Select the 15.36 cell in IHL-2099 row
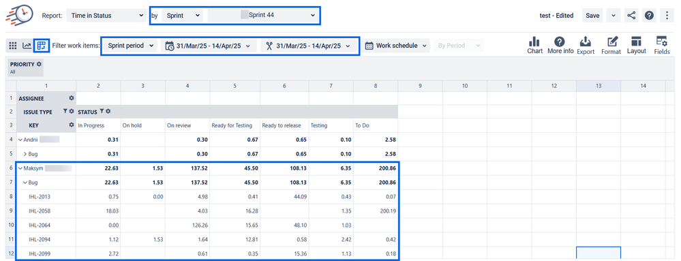 (x=285, y=254)
